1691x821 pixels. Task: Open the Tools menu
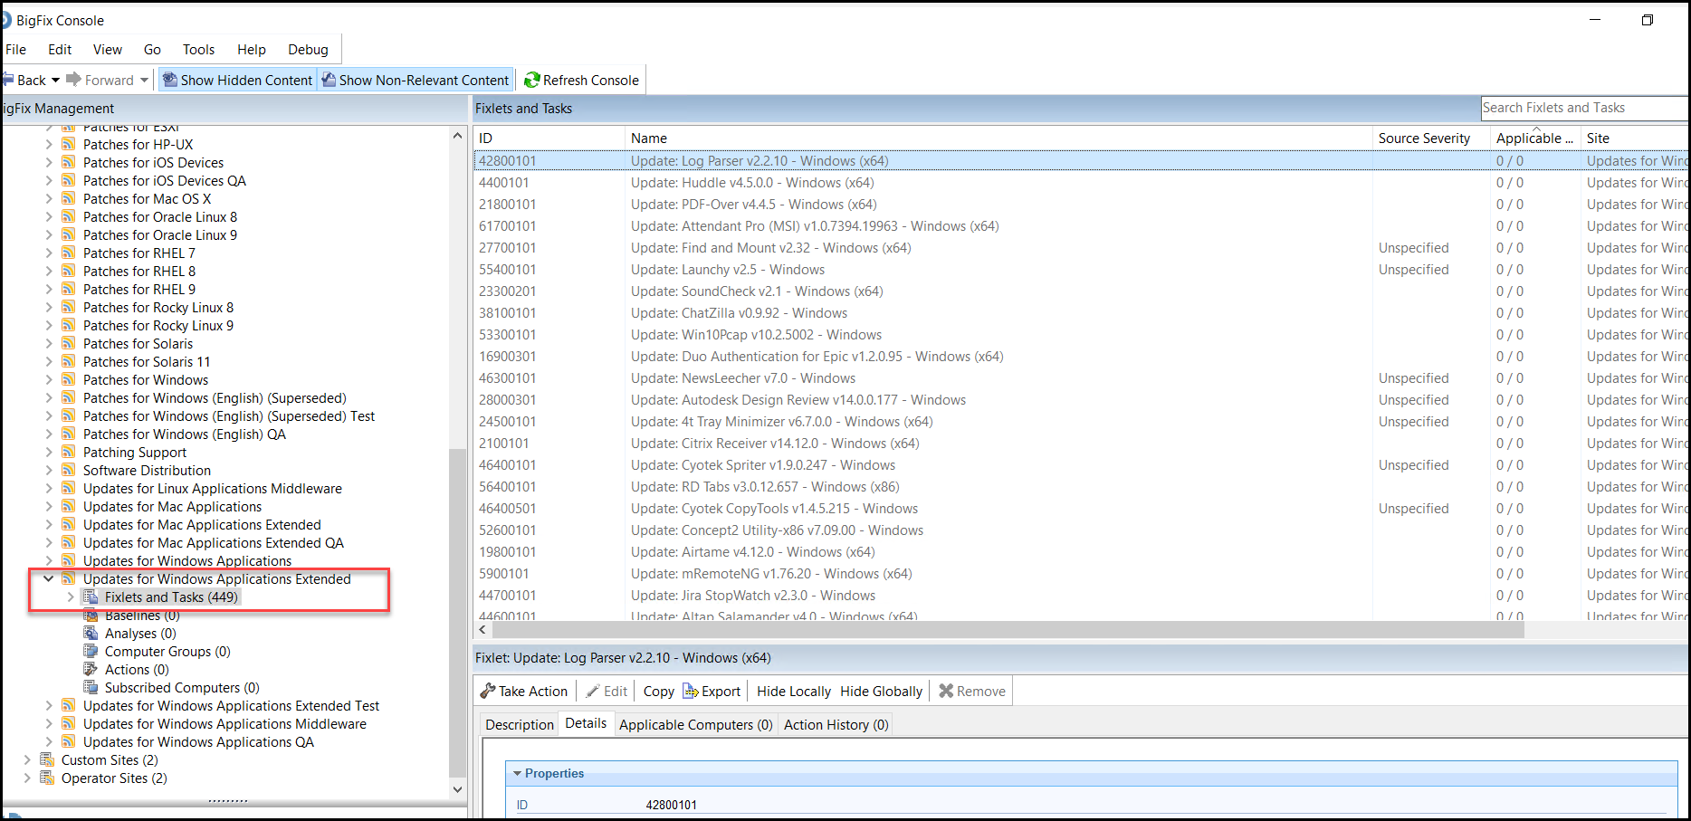tap(197, 49)
